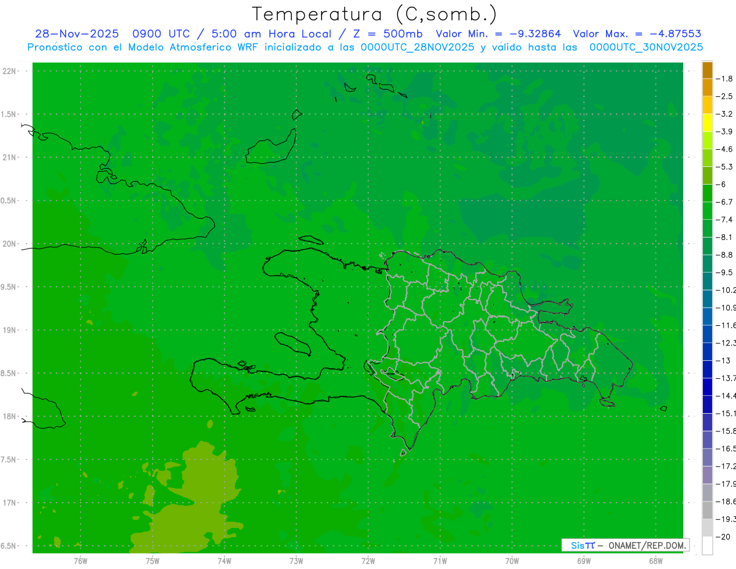Click the '-3.2' color scale label
This screenshot has width=736, height=569.
(x=725, y=114)
